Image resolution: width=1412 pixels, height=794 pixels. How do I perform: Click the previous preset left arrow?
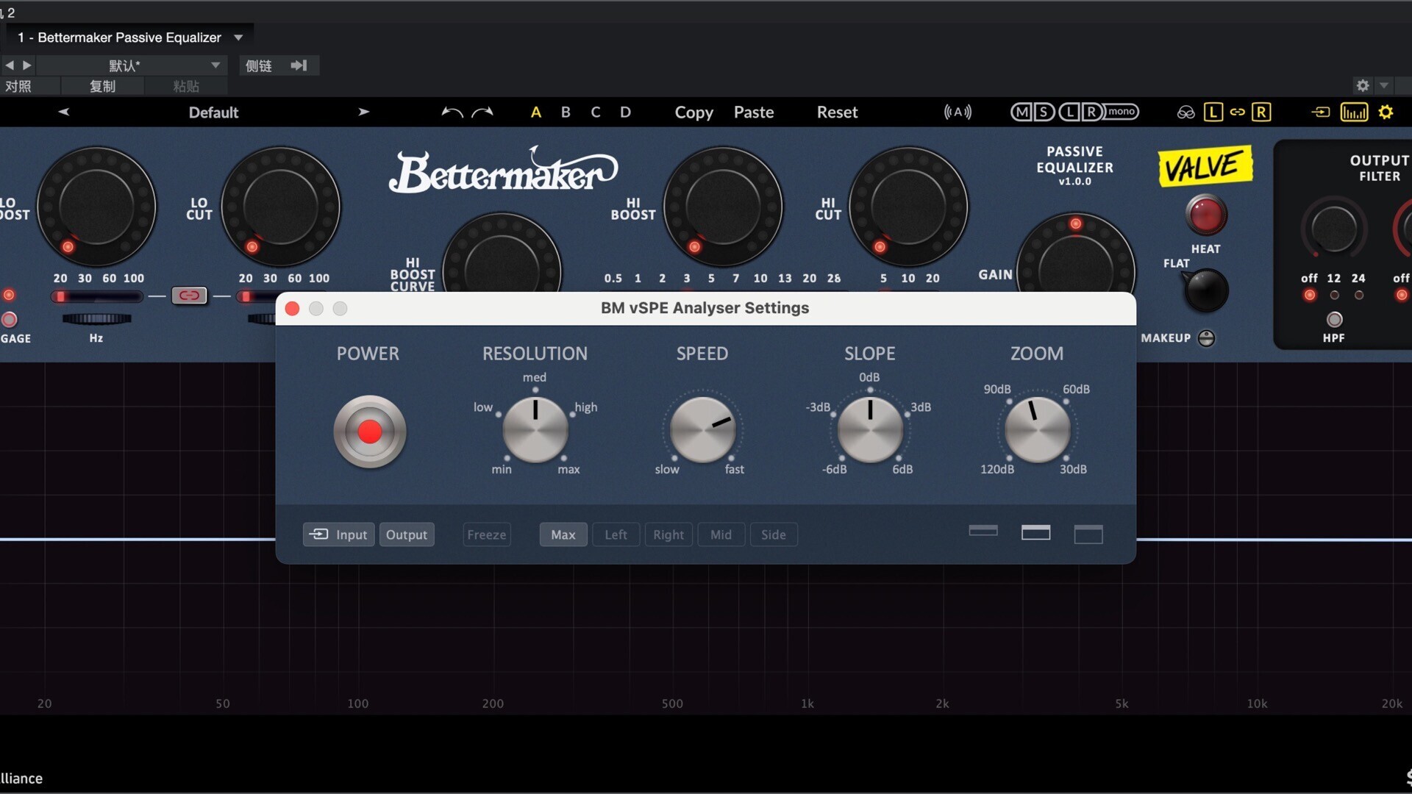pyautogui.click(x=63, y=112)
